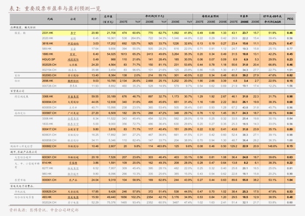Select stock code 3818.HK
This screenshot has width=305, height=216.
click(48, 43)
